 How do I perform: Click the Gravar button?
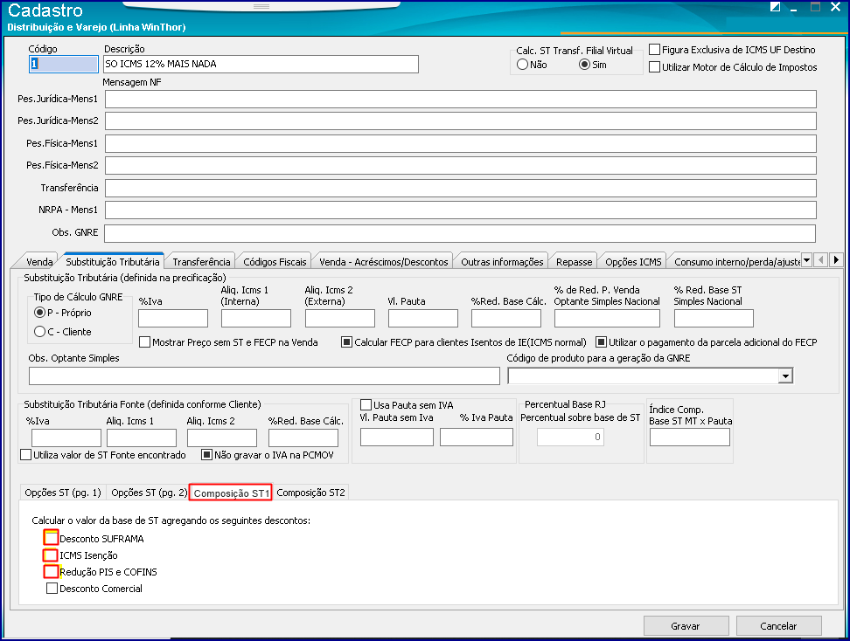pyautogui.click(x=686, y=626)
